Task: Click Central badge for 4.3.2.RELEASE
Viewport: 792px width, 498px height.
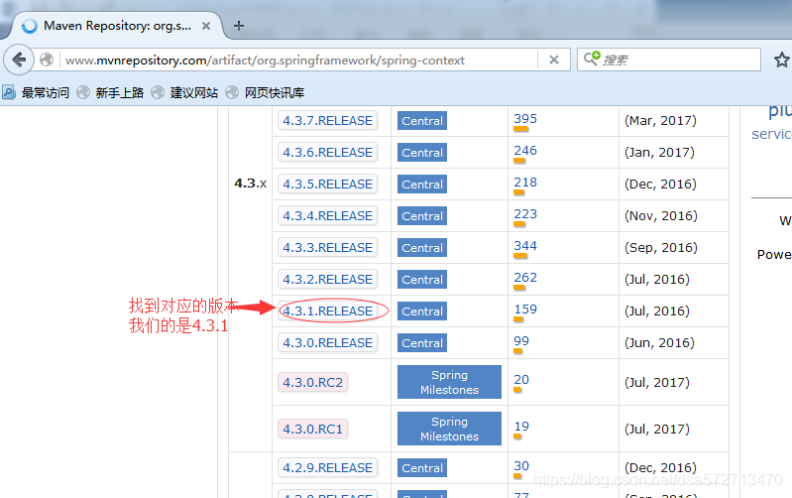Action: 422,280
